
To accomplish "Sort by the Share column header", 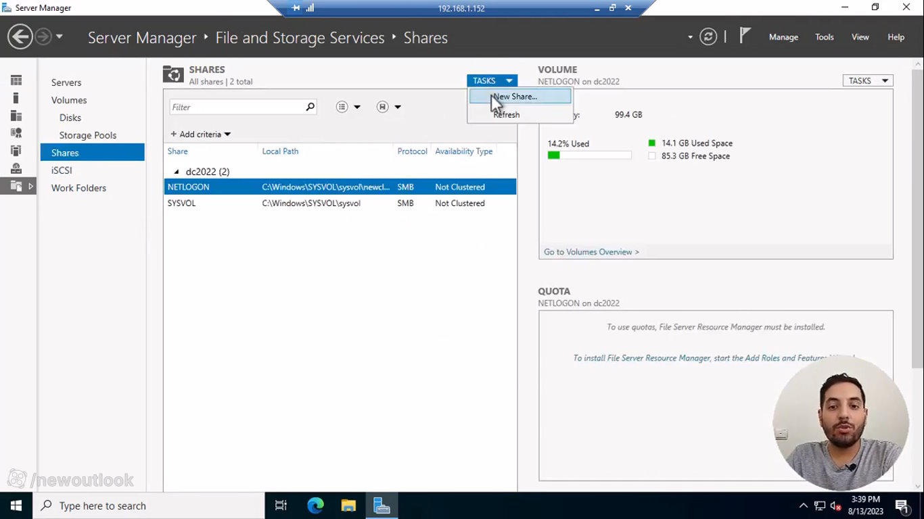I will click(178, 151).
